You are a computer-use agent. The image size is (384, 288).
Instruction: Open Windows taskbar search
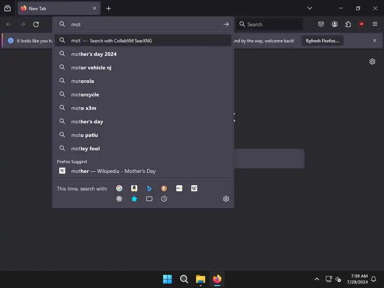pyautogui.click(x=184, y=279)
